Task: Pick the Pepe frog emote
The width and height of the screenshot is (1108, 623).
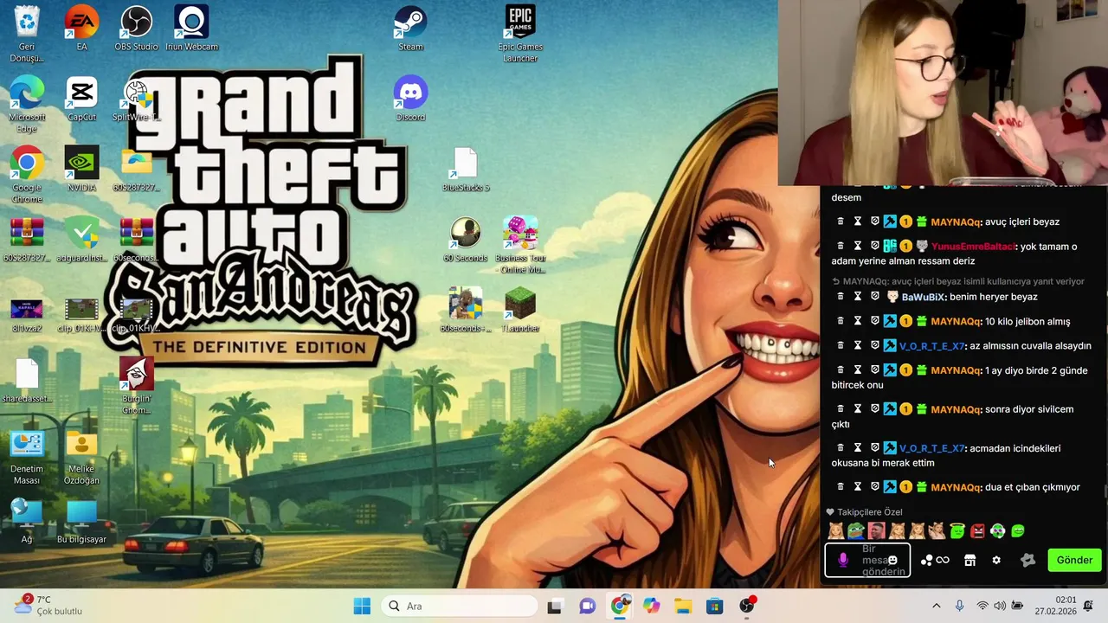Action: click(855, 530)
